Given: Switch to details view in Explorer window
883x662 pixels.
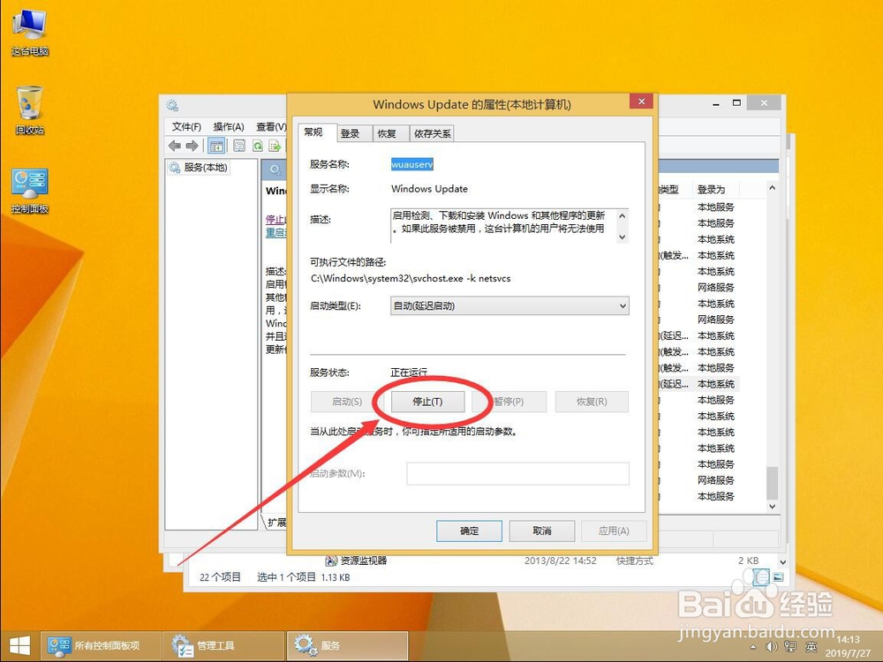Looking at the screenshot, I should (761, 577).
